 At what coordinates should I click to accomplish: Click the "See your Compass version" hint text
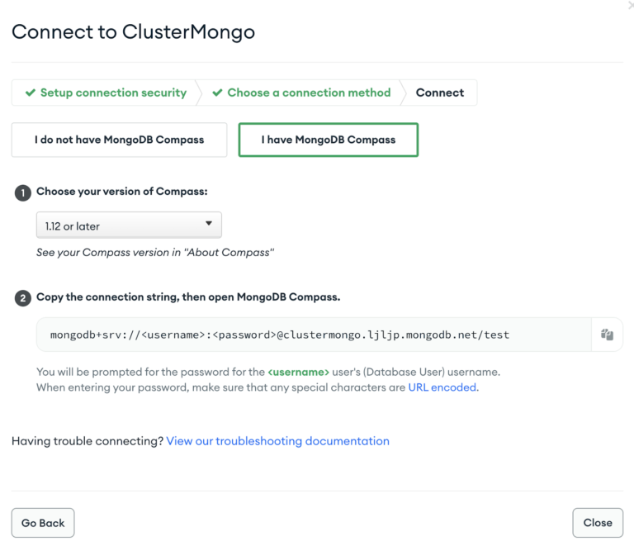(x=154, y=253)
